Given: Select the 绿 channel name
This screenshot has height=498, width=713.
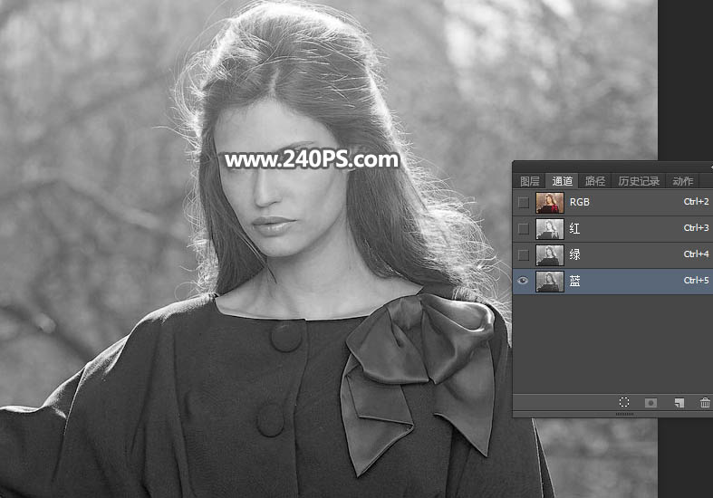Looking at the screenshot, I should tap(574, 254).
